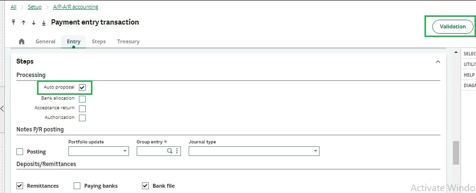Expand left panel arrow handle

[2, 109]
